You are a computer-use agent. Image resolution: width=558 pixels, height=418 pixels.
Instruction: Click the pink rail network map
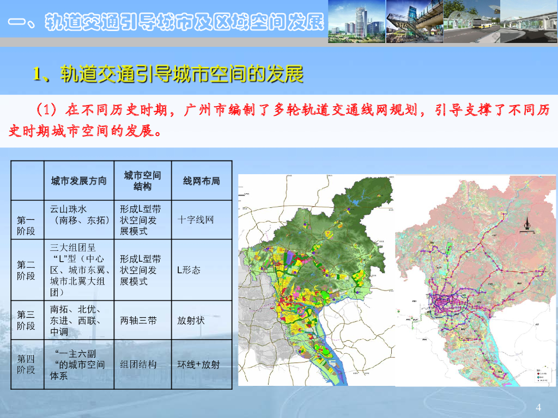(x=474, y=280)
